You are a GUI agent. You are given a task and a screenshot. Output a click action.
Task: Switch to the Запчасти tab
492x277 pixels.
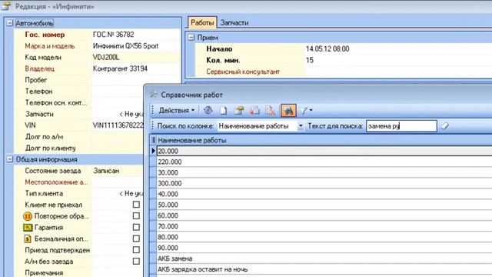tap(234, 22)
